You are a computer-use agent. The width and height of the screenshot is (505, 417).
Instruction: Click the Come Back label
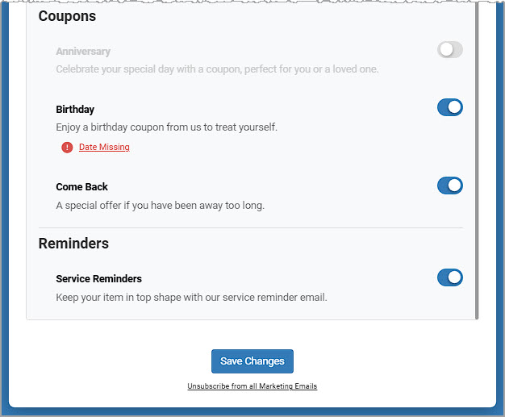81,187
